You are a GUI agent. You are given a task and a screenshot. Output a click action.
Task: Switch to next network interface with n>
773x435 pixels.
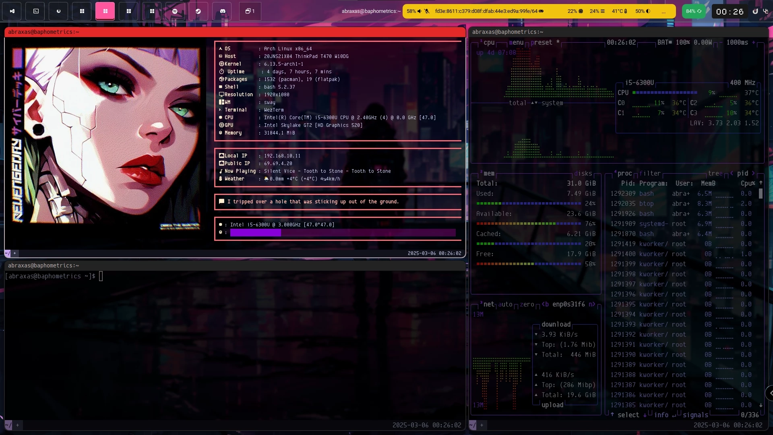[x=592, y=304]
